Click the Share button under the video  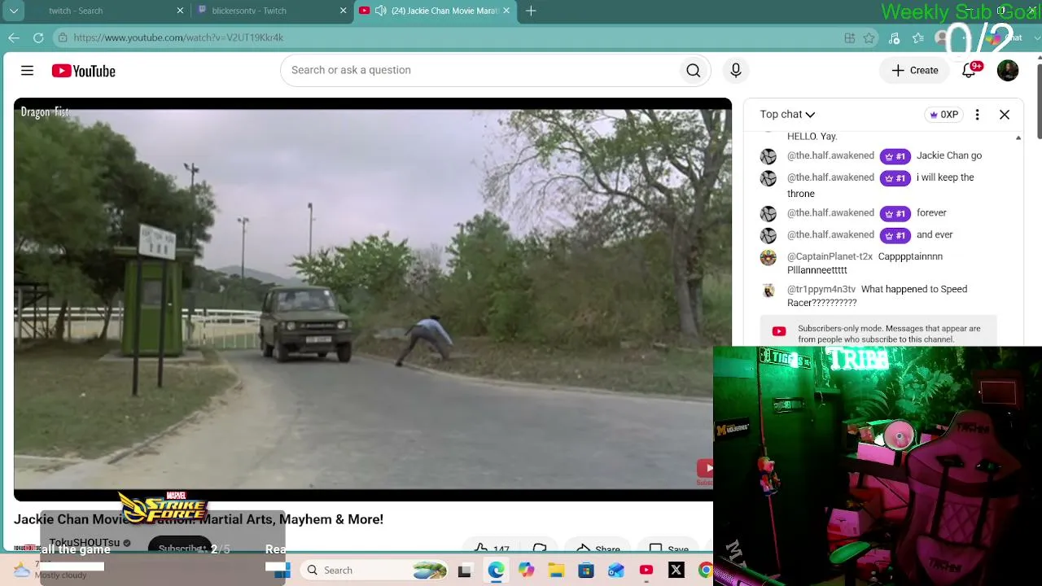pyautogui.click(x=598, y=549)
